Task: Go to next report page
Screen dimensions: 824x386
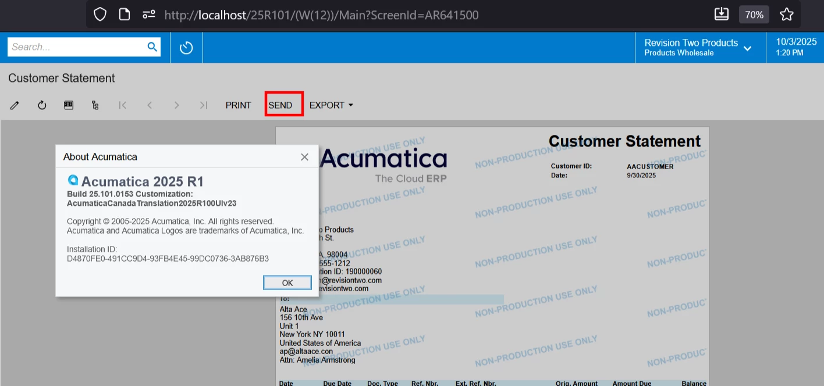Action: (x=176, y=105)
